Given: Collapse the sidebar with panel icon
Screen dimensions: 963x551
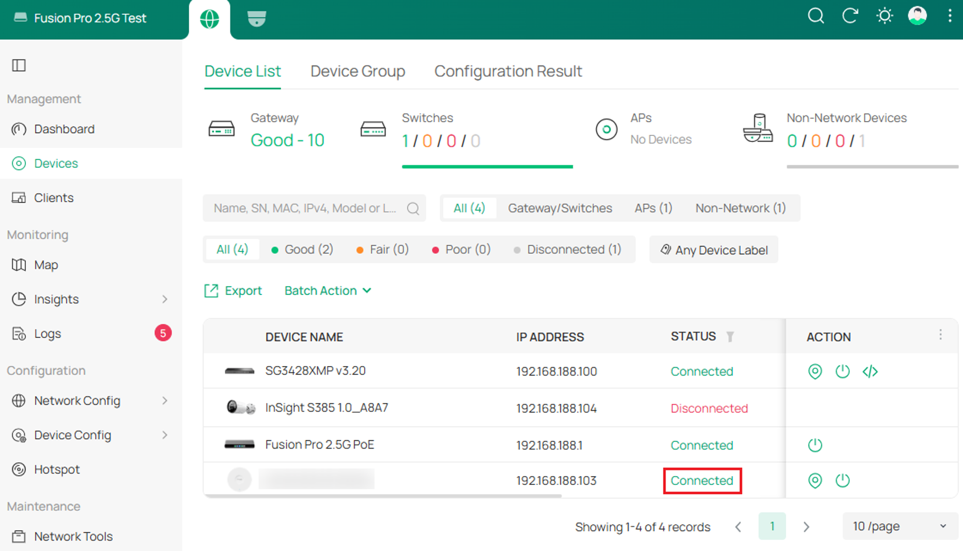Looking at the screenshot, I should click(19, 66).
